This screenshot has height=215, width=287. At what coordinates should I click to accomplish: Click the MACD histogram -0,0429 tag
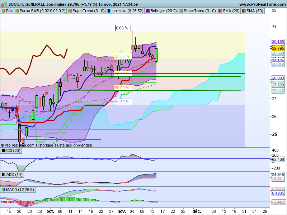pyautogui.click(x=278, y=202)
